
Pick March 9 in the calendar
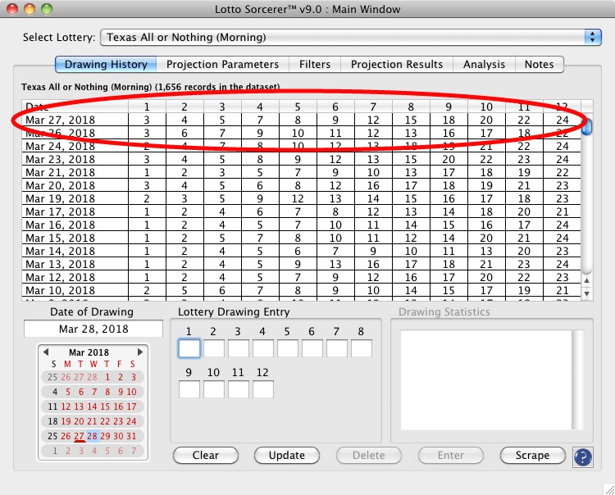click(121, 392)
